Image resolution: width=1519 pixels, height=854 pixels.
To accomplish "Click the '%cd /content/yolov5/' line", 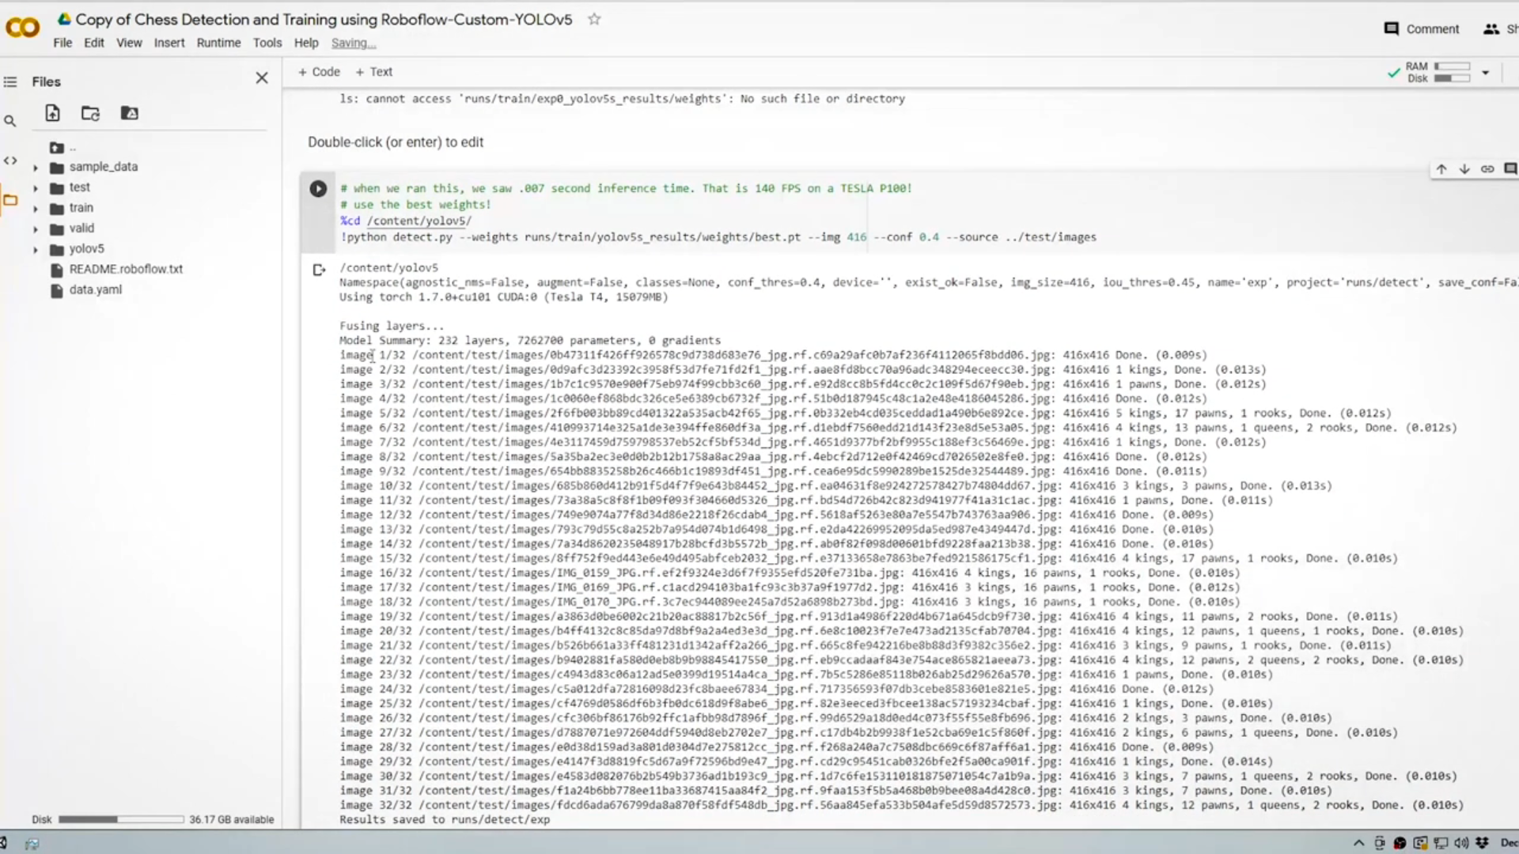I will pos(406,221).
